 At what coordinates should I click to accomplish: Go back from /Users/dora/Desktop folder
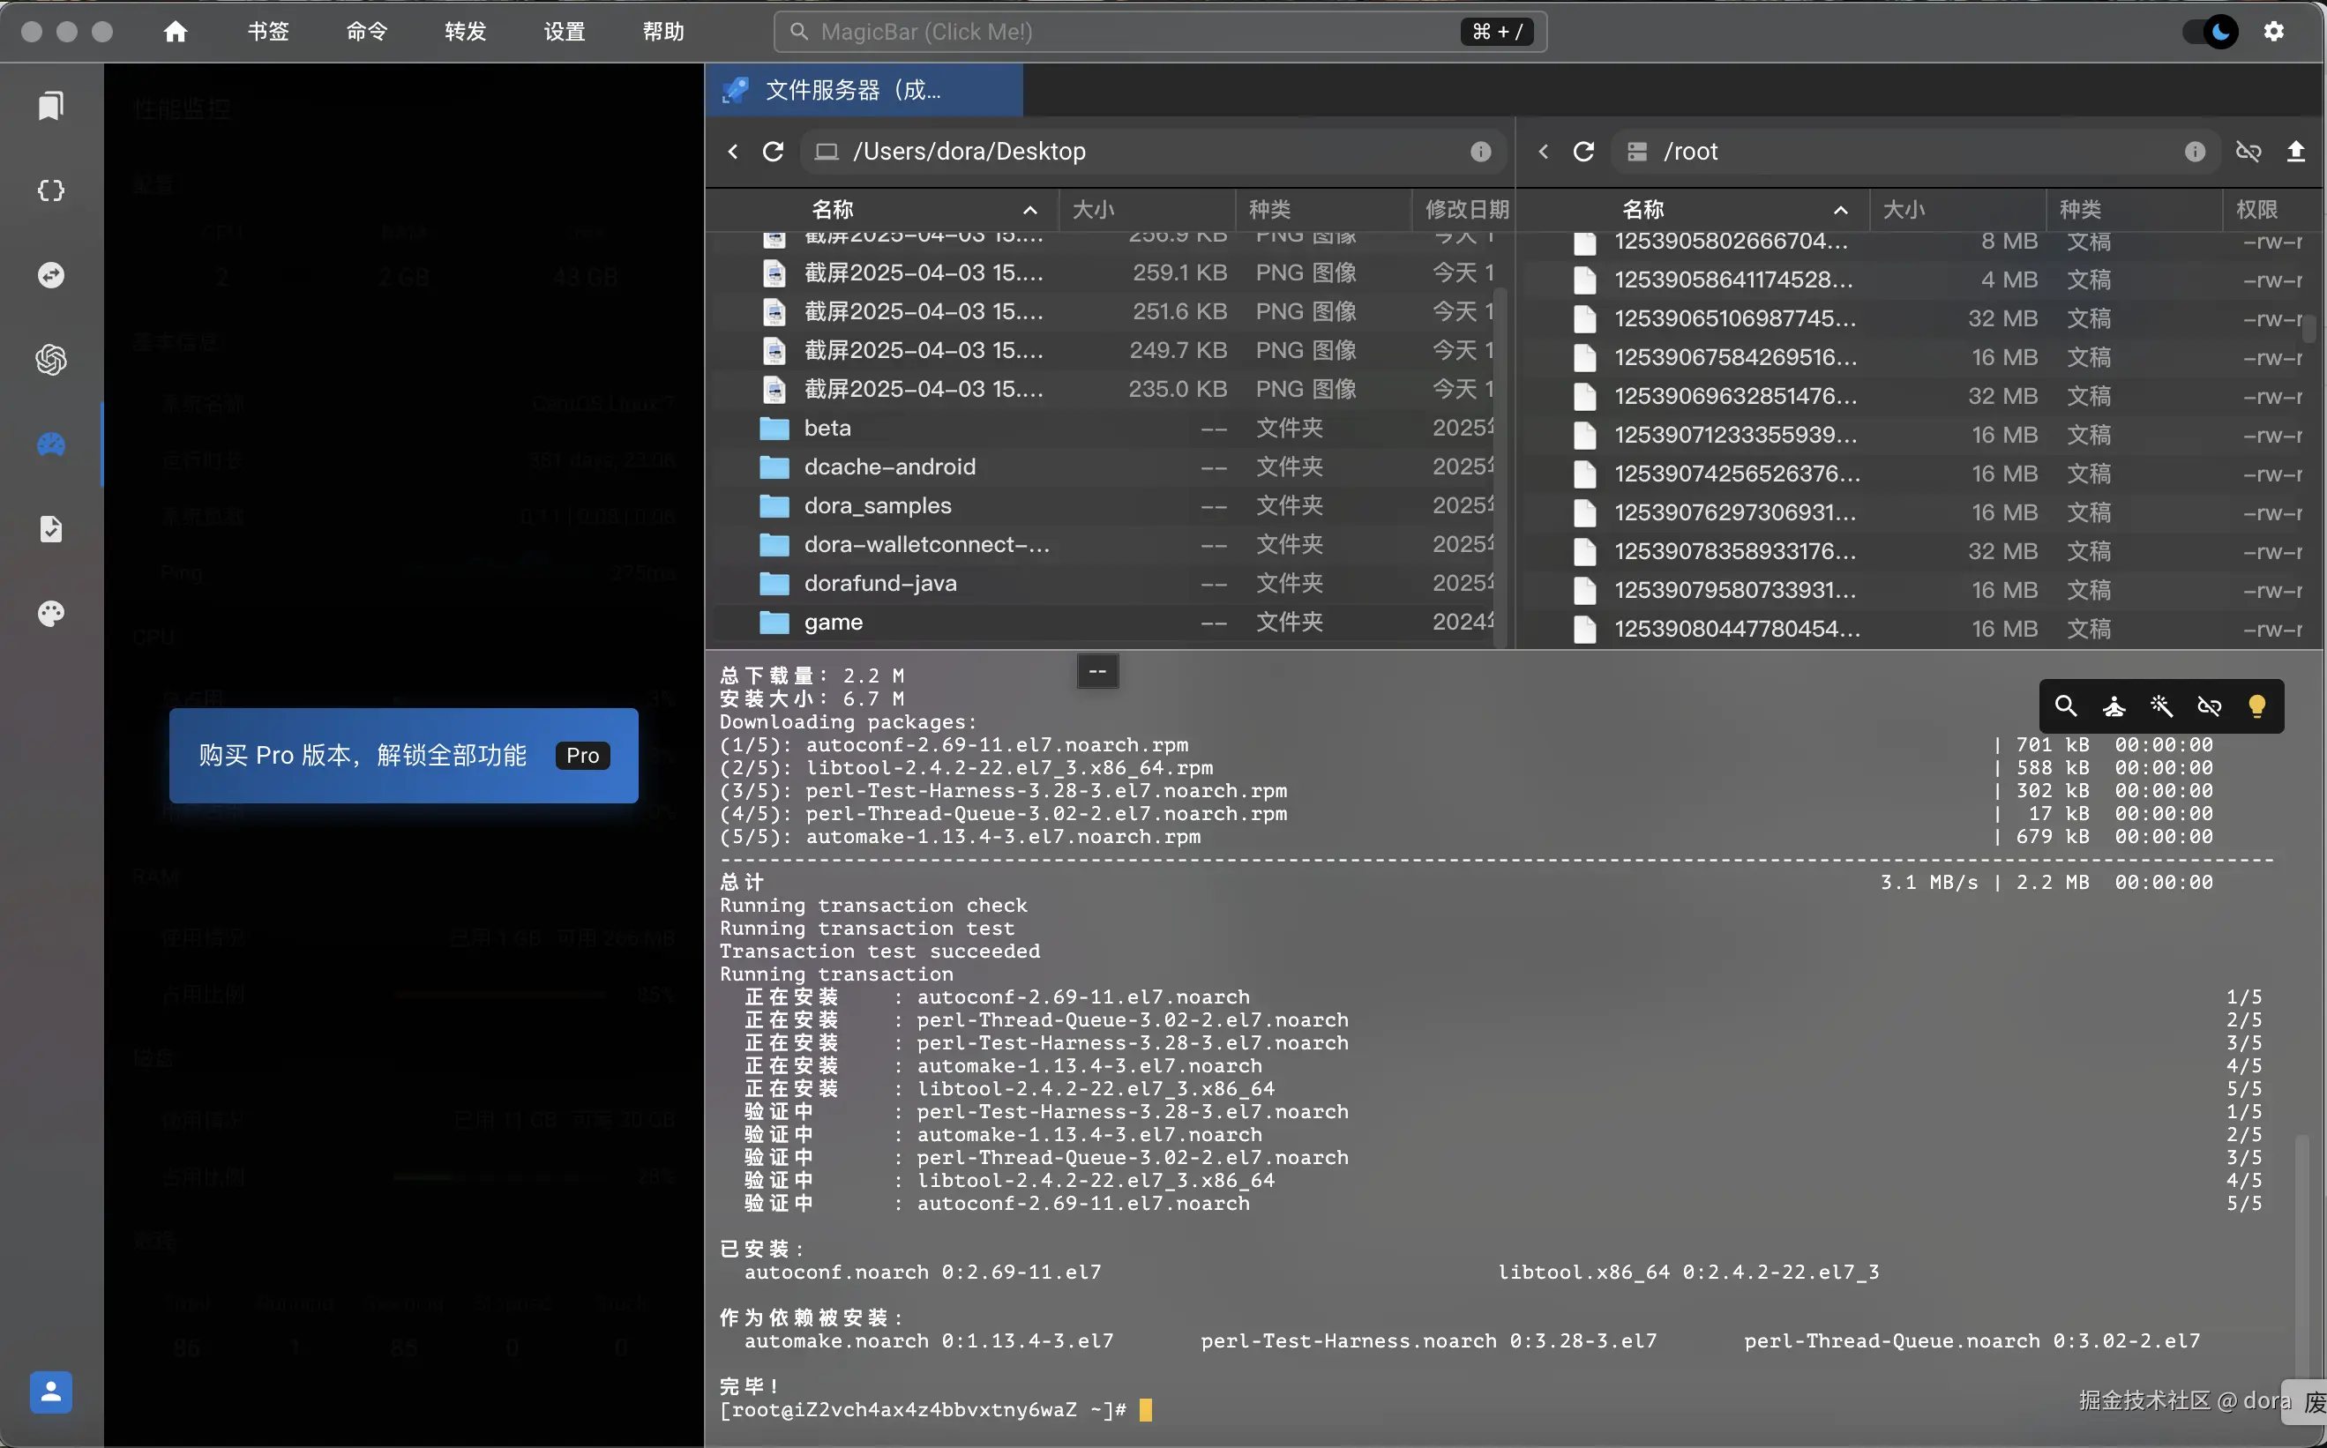click(733, 152)
